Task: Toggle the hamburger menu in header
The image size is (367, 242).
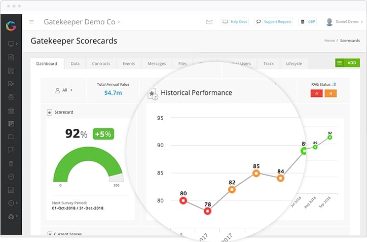Action: coord(31,22)
